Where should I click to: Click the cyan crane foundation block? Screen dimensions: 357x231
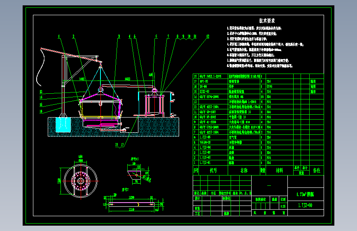[x=63, y=125]
